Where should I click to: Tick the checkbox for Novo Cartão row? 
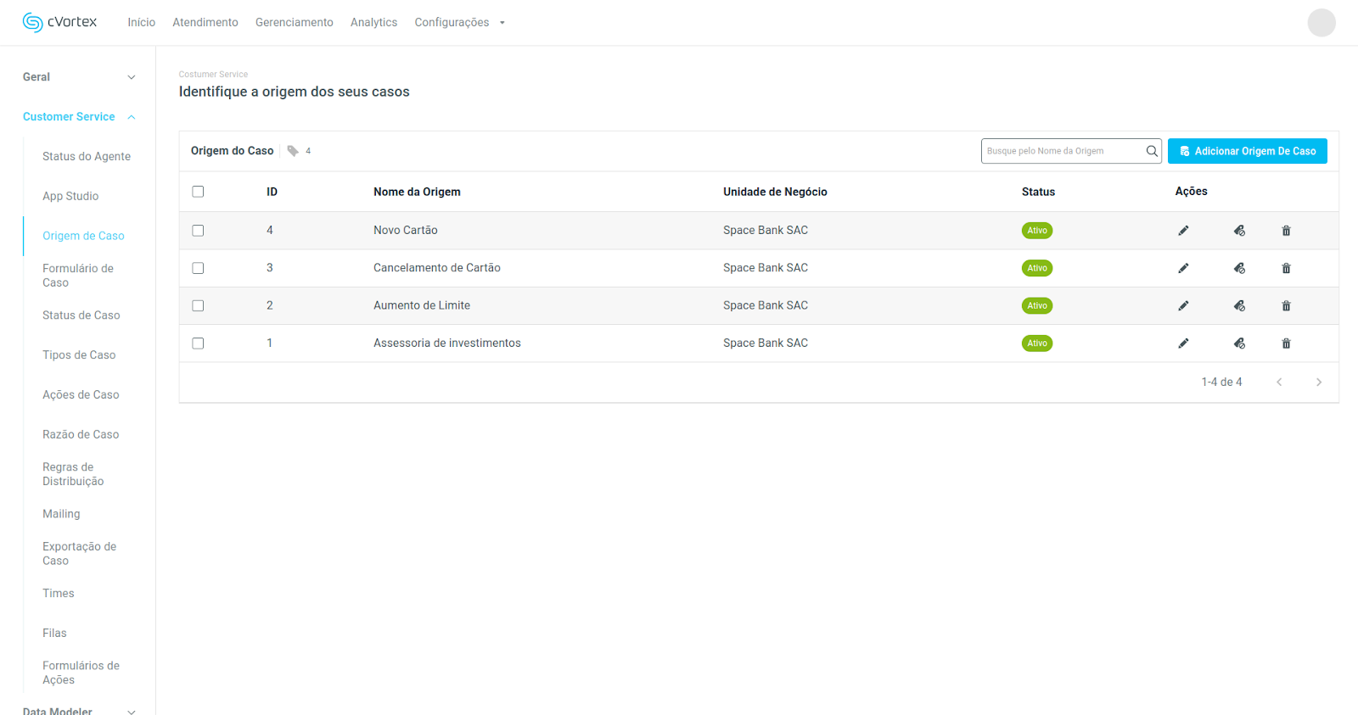(198, 231)
